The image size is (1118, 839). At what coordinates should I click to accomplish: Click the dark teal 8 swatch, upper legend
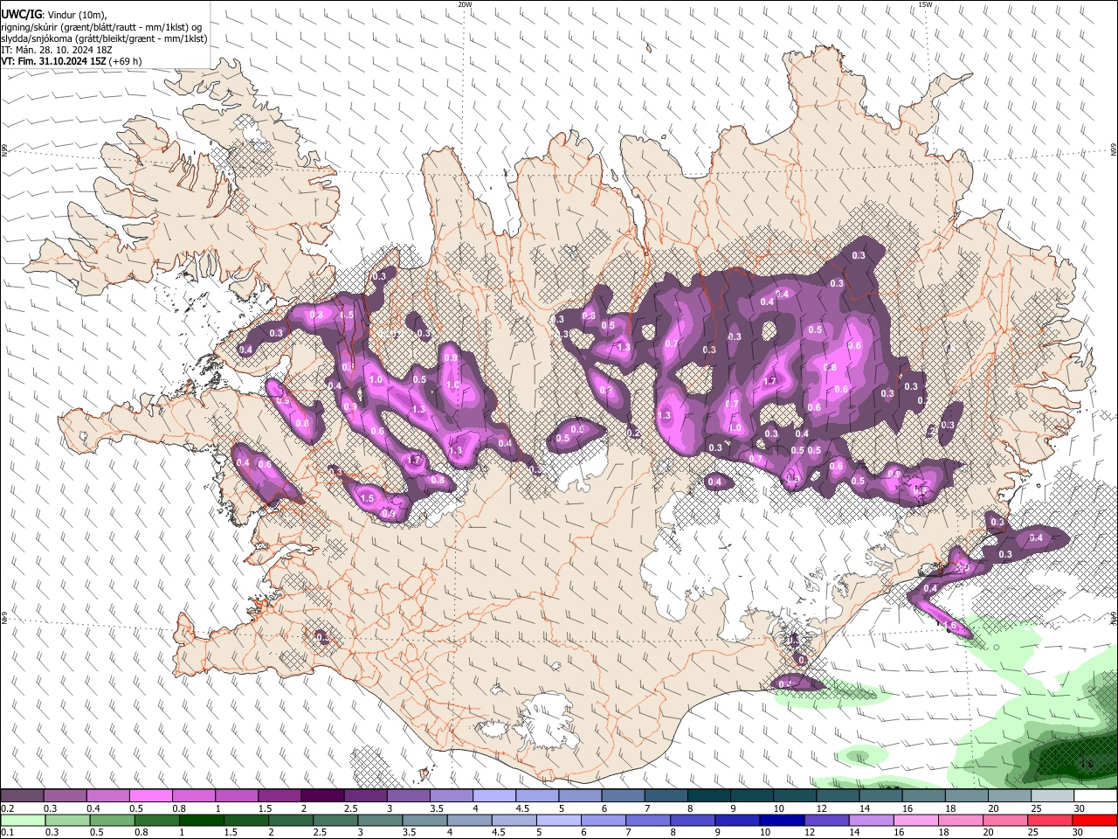point(709,796)
